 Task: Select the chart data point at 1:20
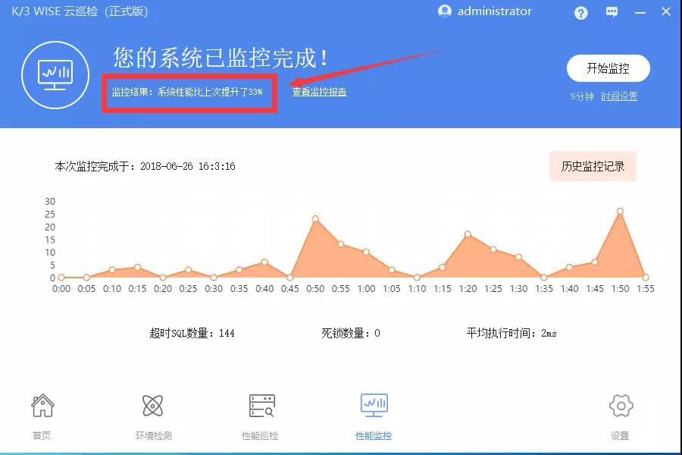pyautogui.click(x=468, y=234)
